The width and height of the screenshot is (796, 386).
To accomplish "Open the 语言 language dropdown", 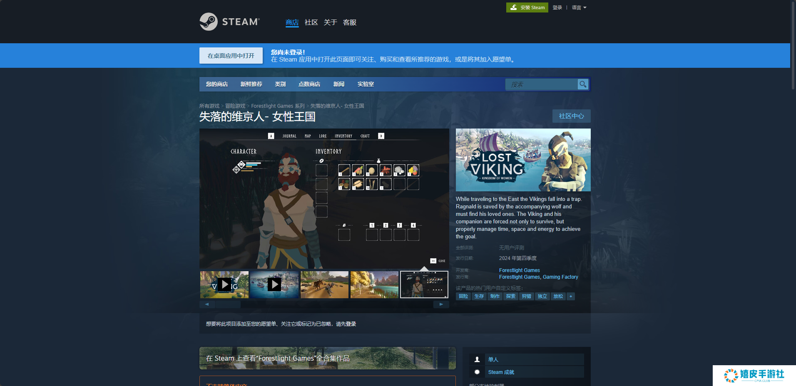I will [x=579, y=7].
